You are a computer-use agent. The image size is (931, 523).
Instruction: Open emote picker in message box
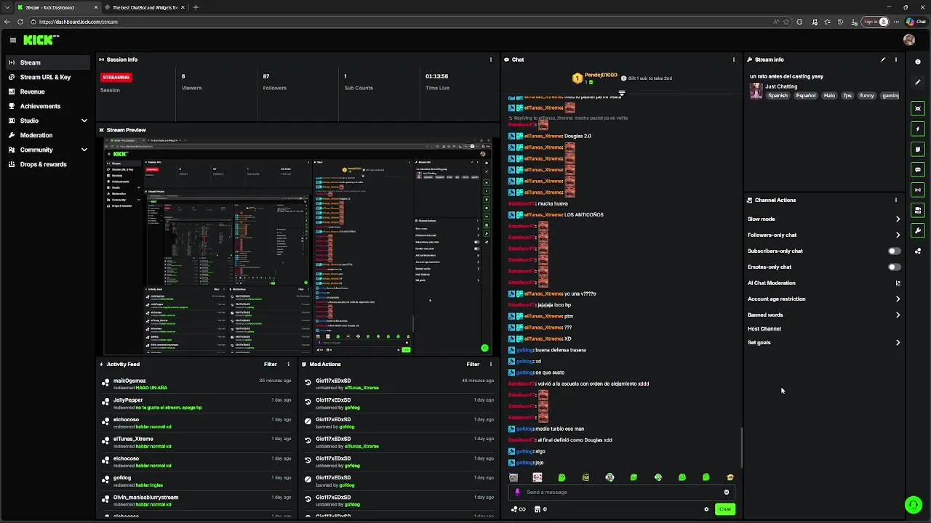click(x=726, y=492)
